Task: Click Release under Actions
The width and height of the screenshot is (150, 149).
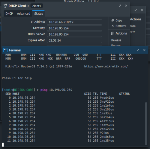Action: [116, 40]
